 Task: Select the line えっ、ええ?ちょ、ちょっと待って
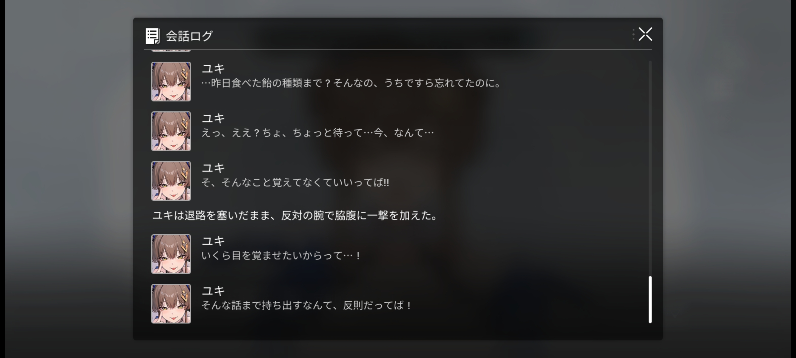pyautogui.click(x=317, y=133)
